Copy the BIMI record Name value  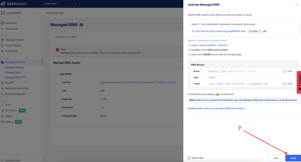click(x=288, y=71)
